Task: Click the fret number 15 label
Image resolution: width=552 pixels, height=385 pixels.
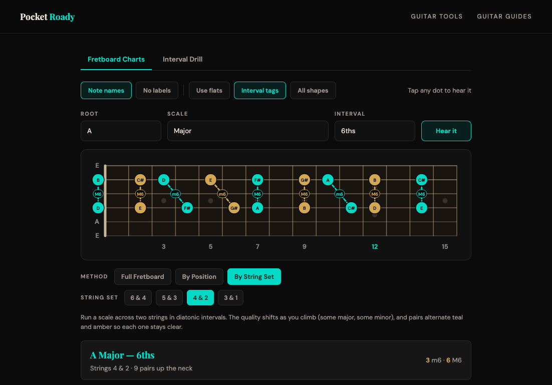Action: pyautogui.click(x=445, y=247)
